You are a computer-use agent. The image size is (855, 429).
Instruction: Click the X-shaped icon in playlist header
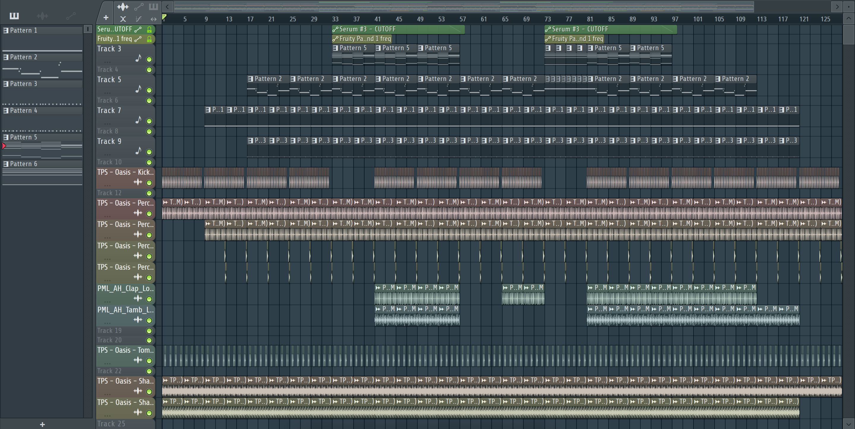123,19
